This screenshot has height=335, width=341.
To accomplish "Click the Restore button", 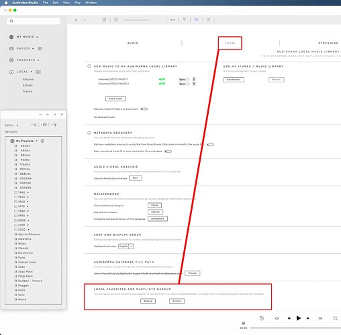I will tap(177, 301).
